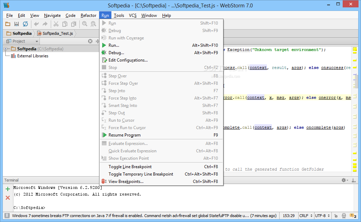Image resolution: width=361 pixels, height=222 pixels.
Task: Click the C:\Softpedia> terminal prompt line
Action: [x=29, y=208]
